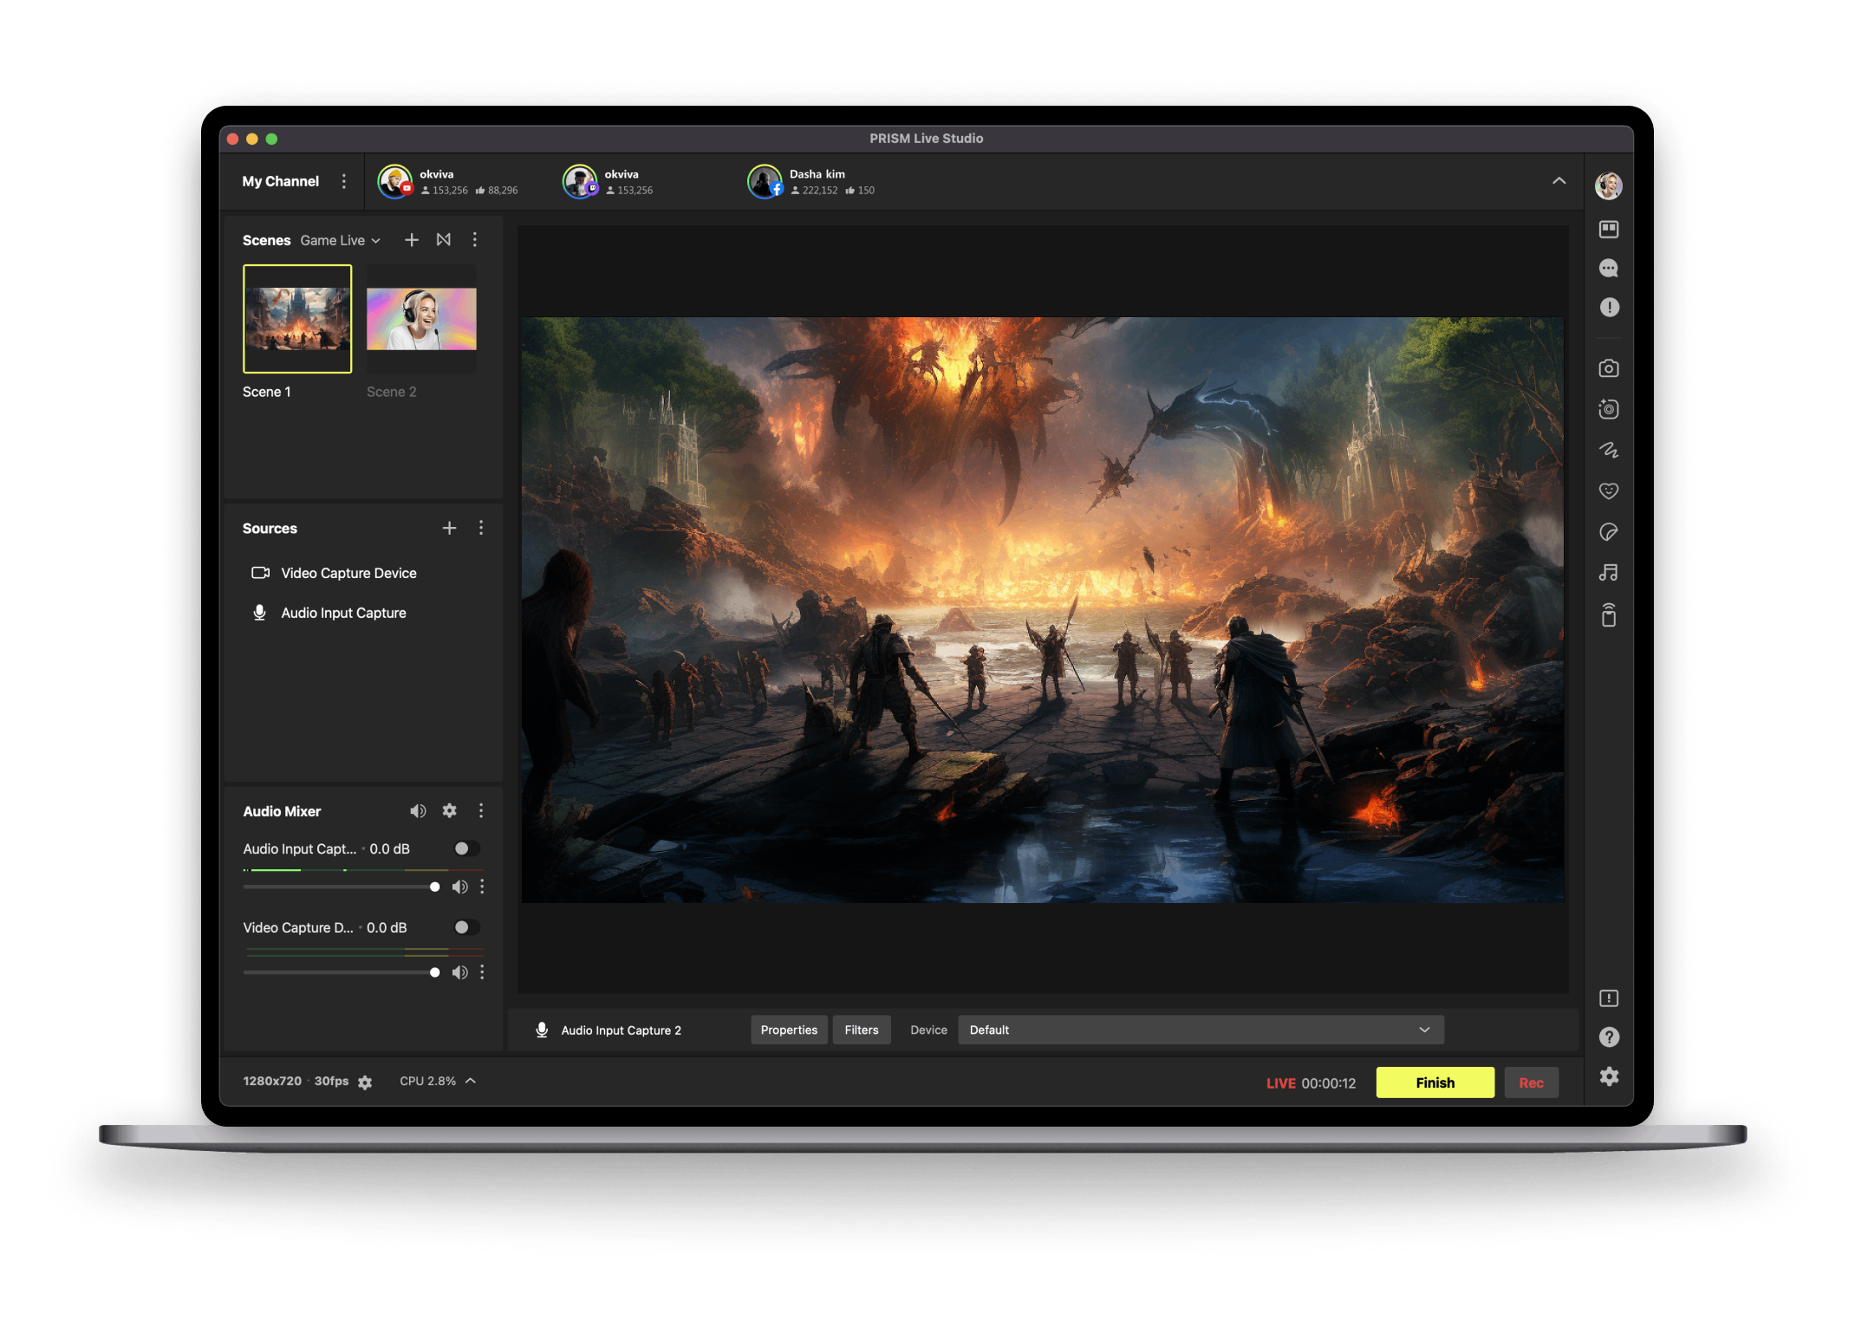Add a new source with plus icon

(x=449, y=528)
